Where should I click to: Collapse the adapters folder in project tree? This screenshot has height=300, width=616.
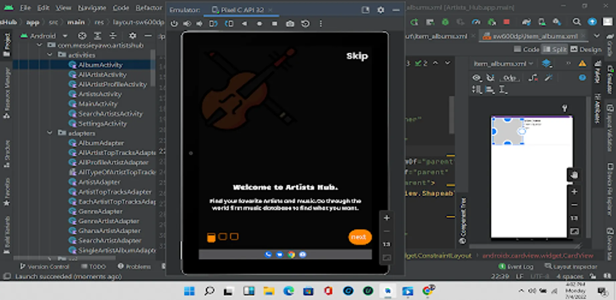[50, 133]
